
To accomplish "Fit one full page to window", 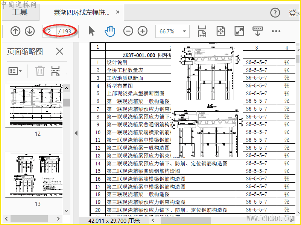I will 221,31.
